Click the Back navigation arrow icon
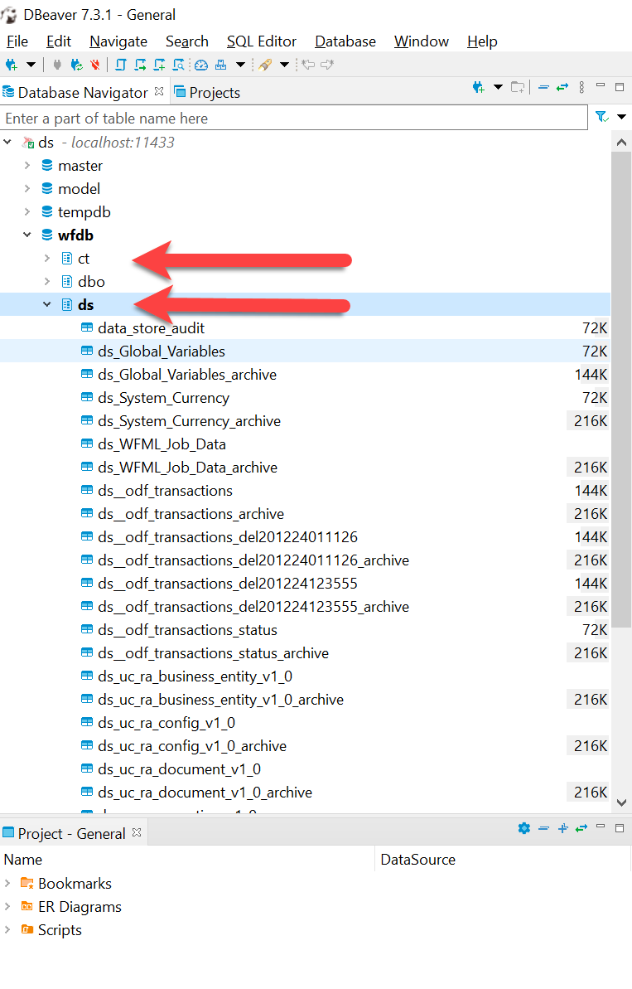Image resolution: width=632 pixels, height=989 pixels. pyautogui.click(x=308, y=65)
